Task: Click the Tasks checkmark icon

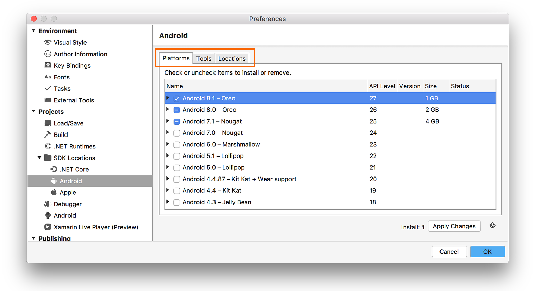Action: [x=48, y=88]
